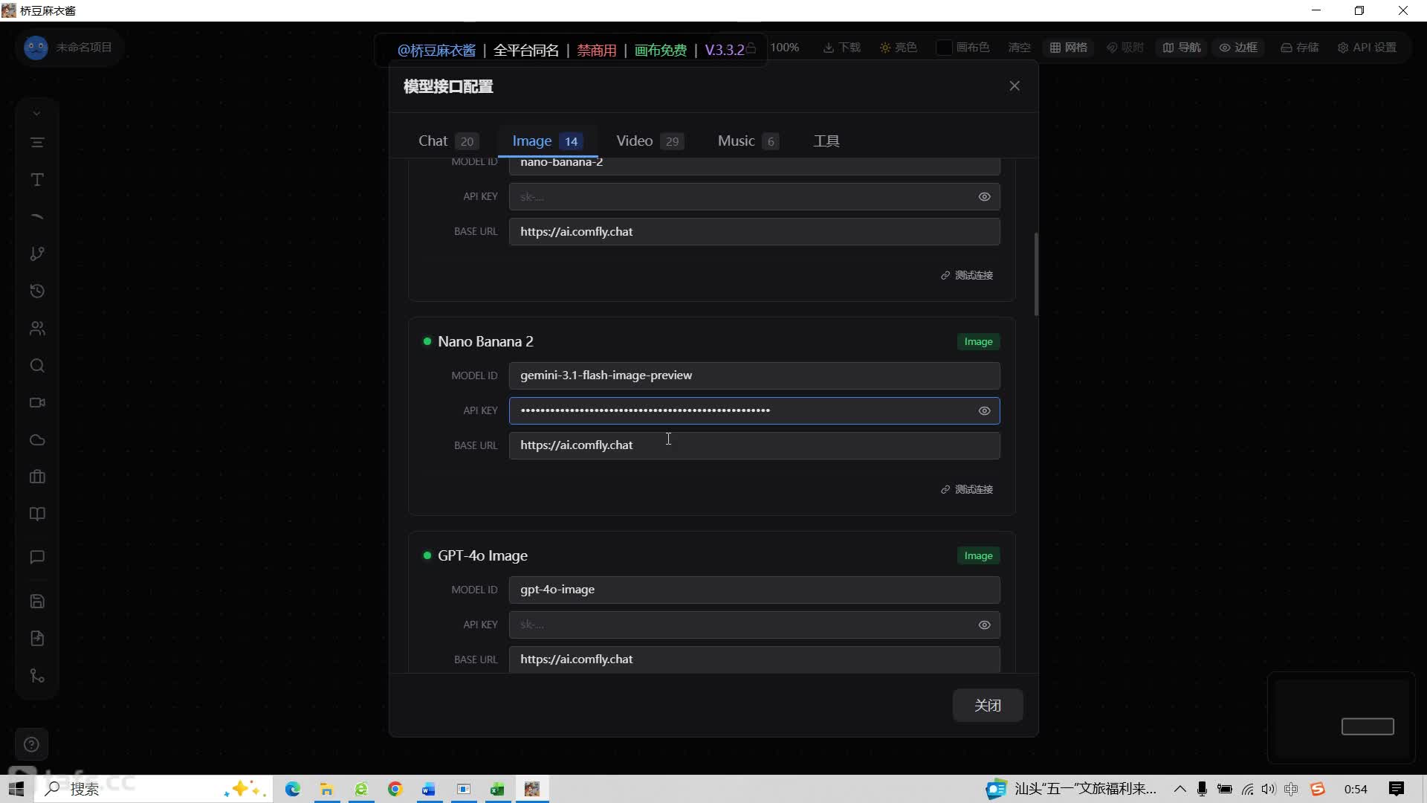Click the Image tag on GPT-4o Image
The height and width of the screenshot is (803, 1427).
pos(978,556)
